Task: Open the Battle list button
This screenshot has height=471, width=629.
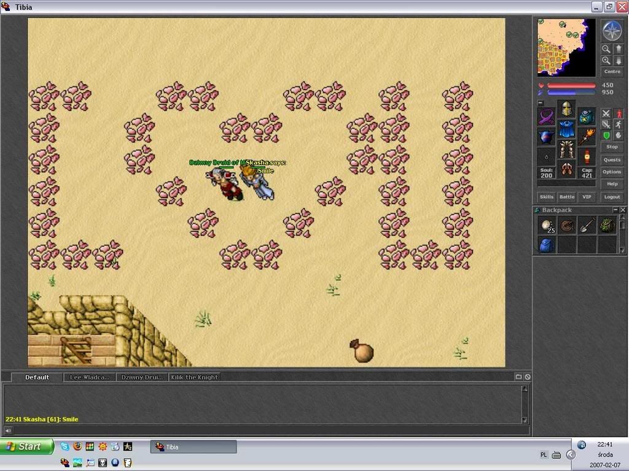Action: coord(567,197)
